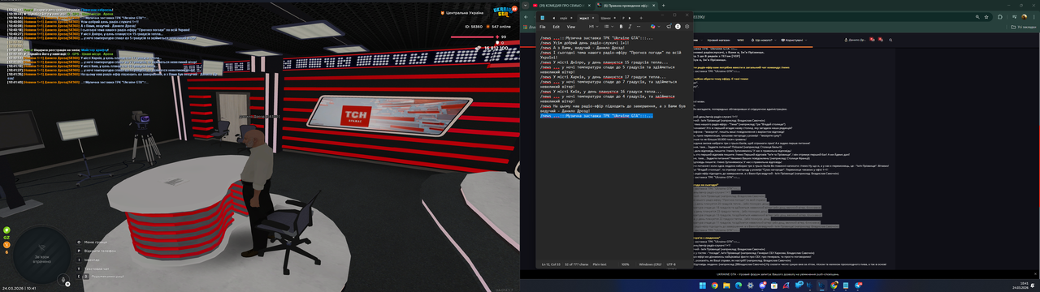
Task: Open Notepad File menu
Action: coord(543,27)
